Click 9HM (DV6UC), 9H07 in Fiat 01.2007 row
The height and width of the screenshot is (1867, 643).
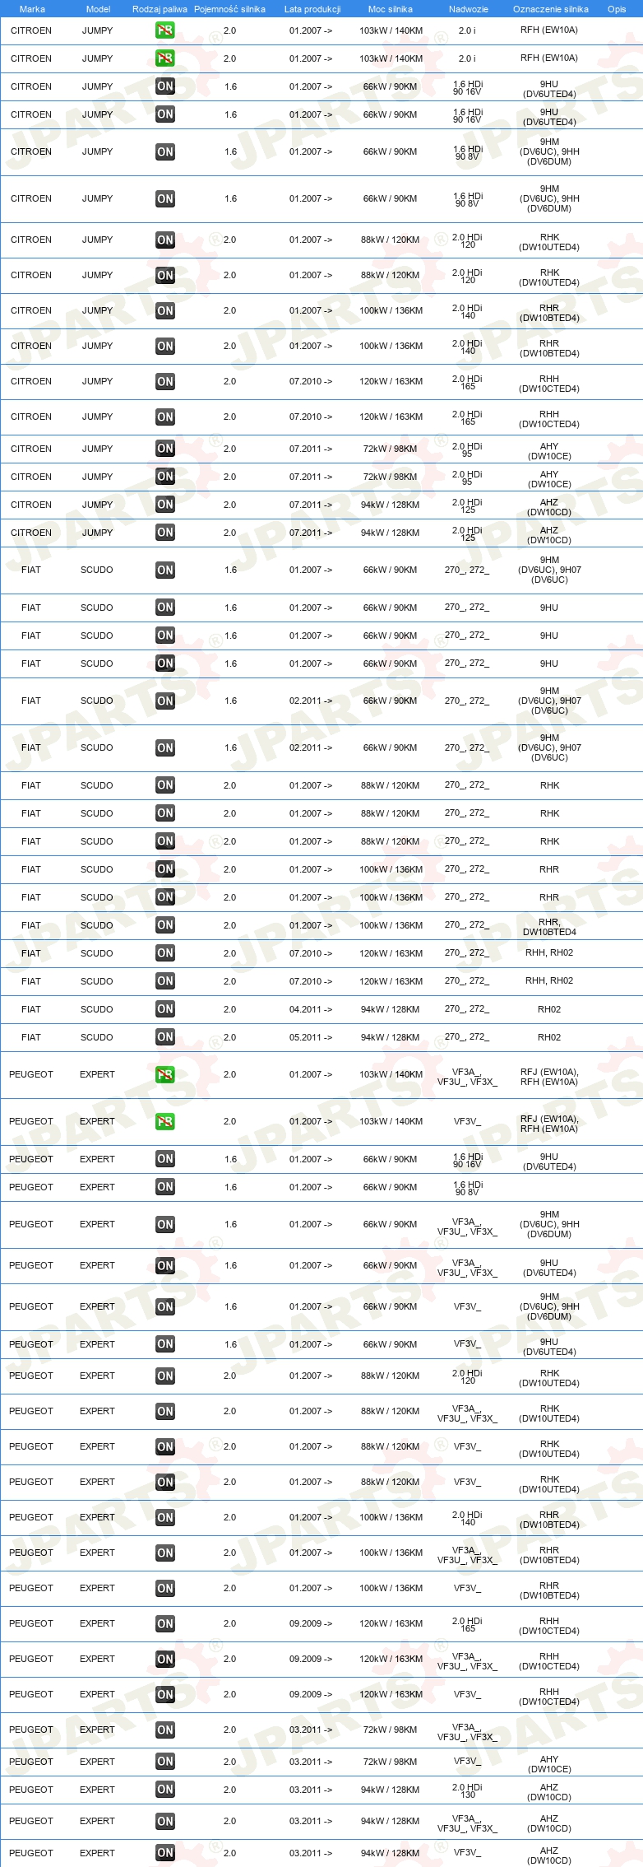point(549,570)
